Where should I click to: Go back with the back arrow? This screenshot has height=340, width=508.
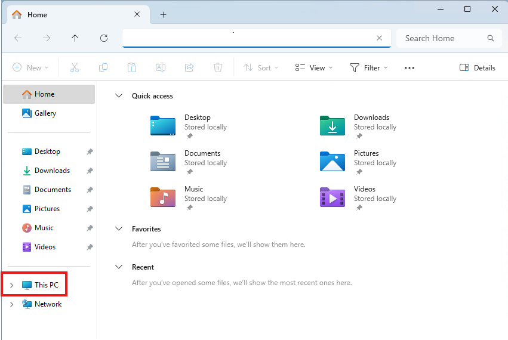18,38
